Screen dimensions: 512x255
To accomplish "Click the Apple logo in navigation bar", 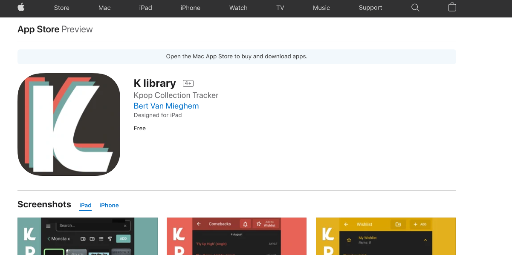I will pyautogui.click(x=21, y=8).
